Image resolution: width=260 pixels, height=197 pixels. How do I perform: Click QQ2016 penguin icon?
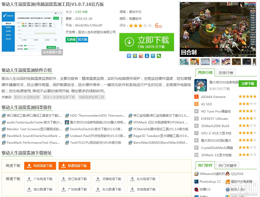click(x=228, y=174)
